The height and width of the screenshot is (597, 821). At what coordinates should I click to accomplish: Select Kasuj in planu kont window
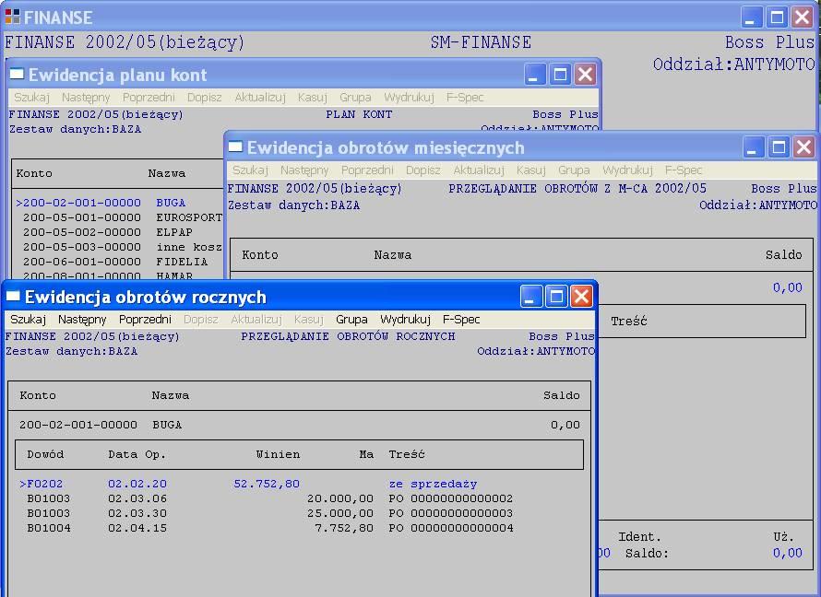tap(313, 98)
